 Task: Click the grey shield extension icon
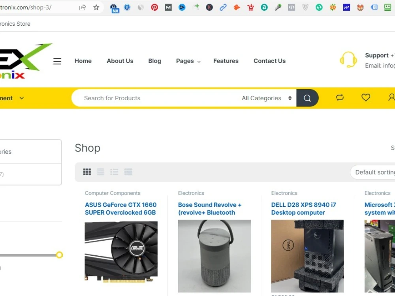(x=305, y=7)
